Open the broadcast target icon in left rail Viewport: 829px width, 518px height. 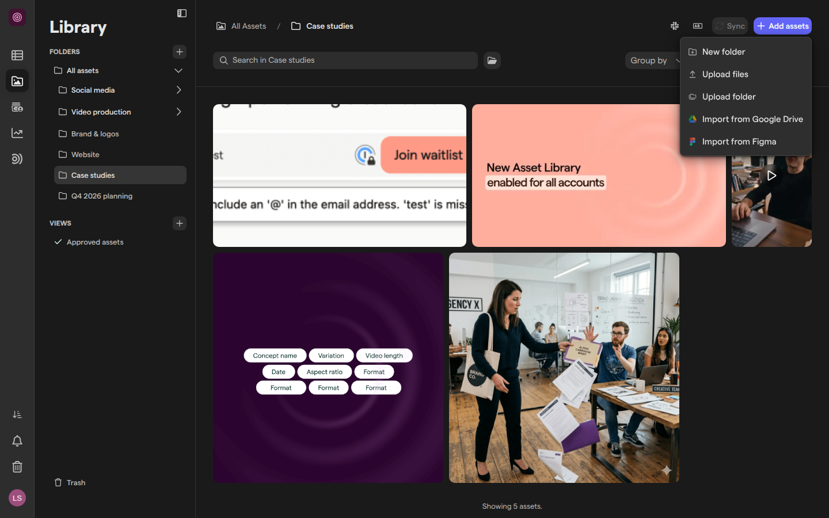tap(17, 159)
